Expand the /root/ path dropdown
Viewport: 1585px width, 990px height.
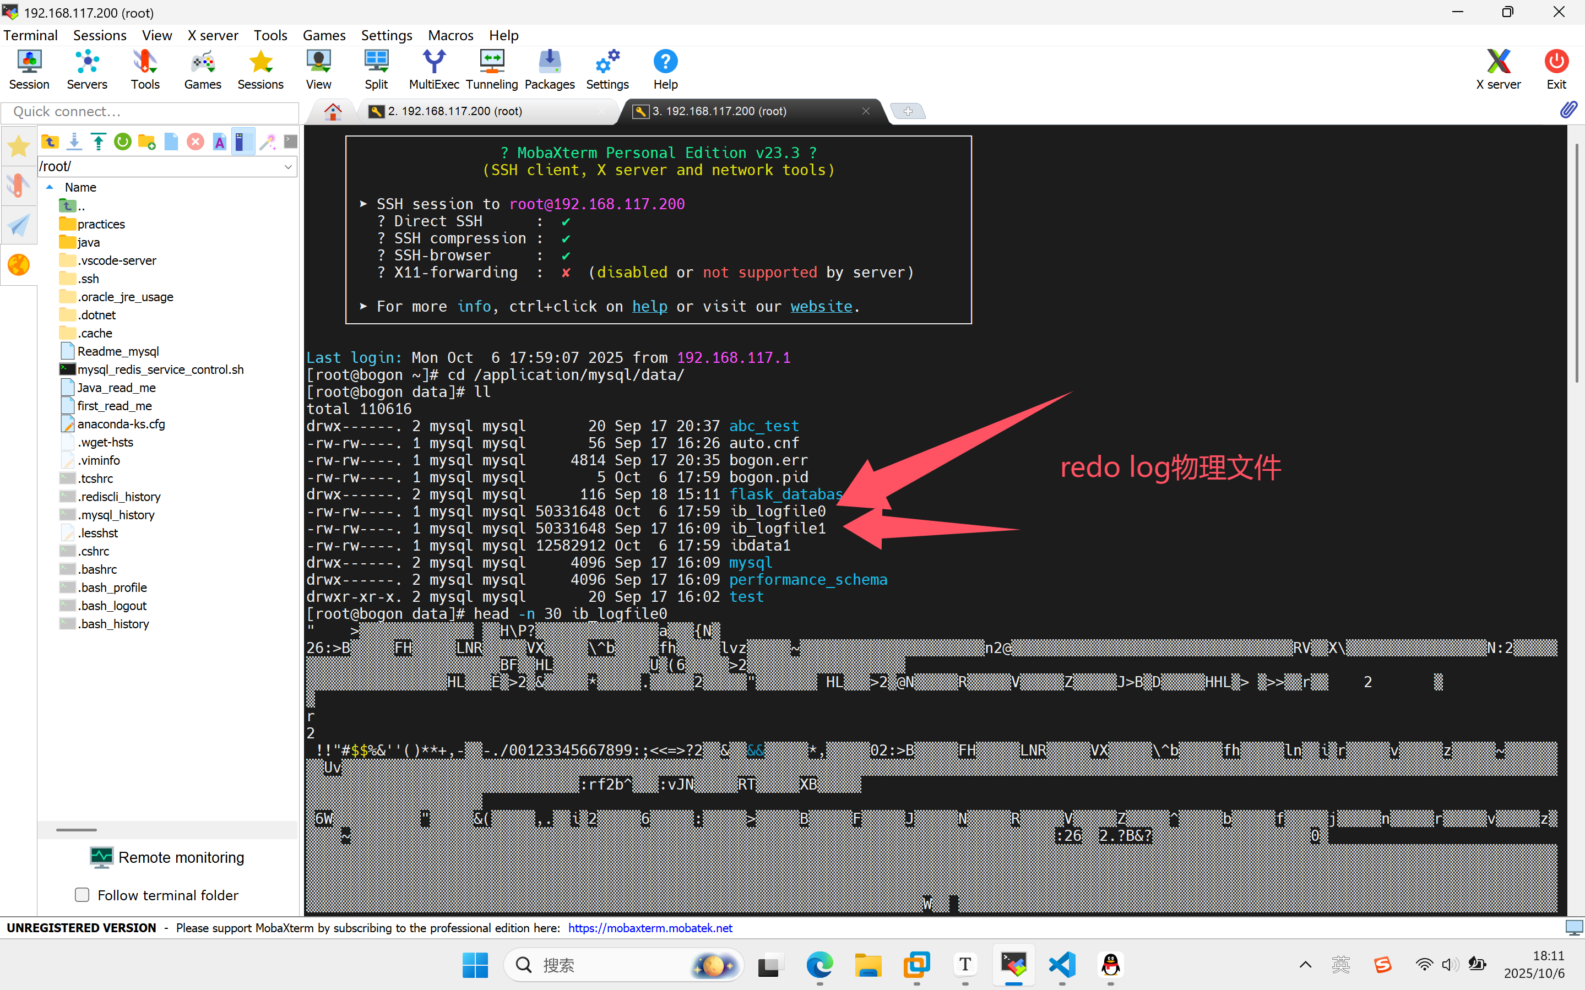[x=288, y=166]
